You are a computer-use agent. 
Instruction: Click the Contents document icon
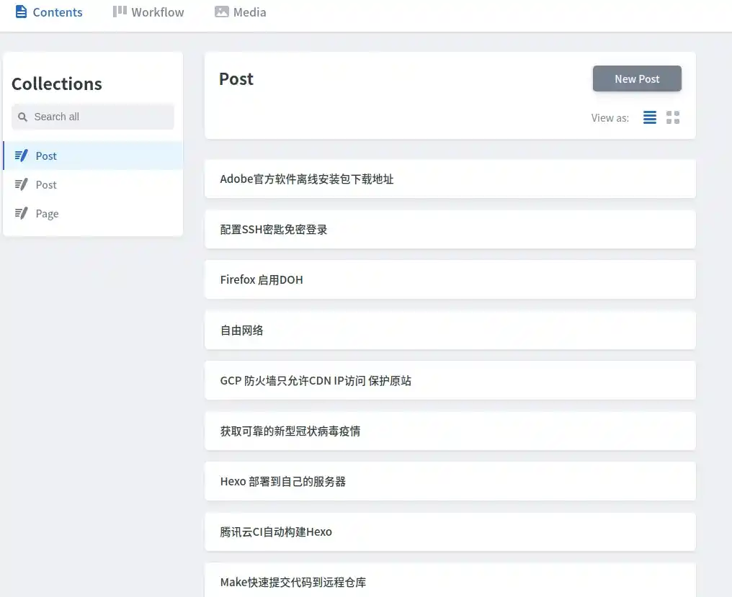[22, 12]
